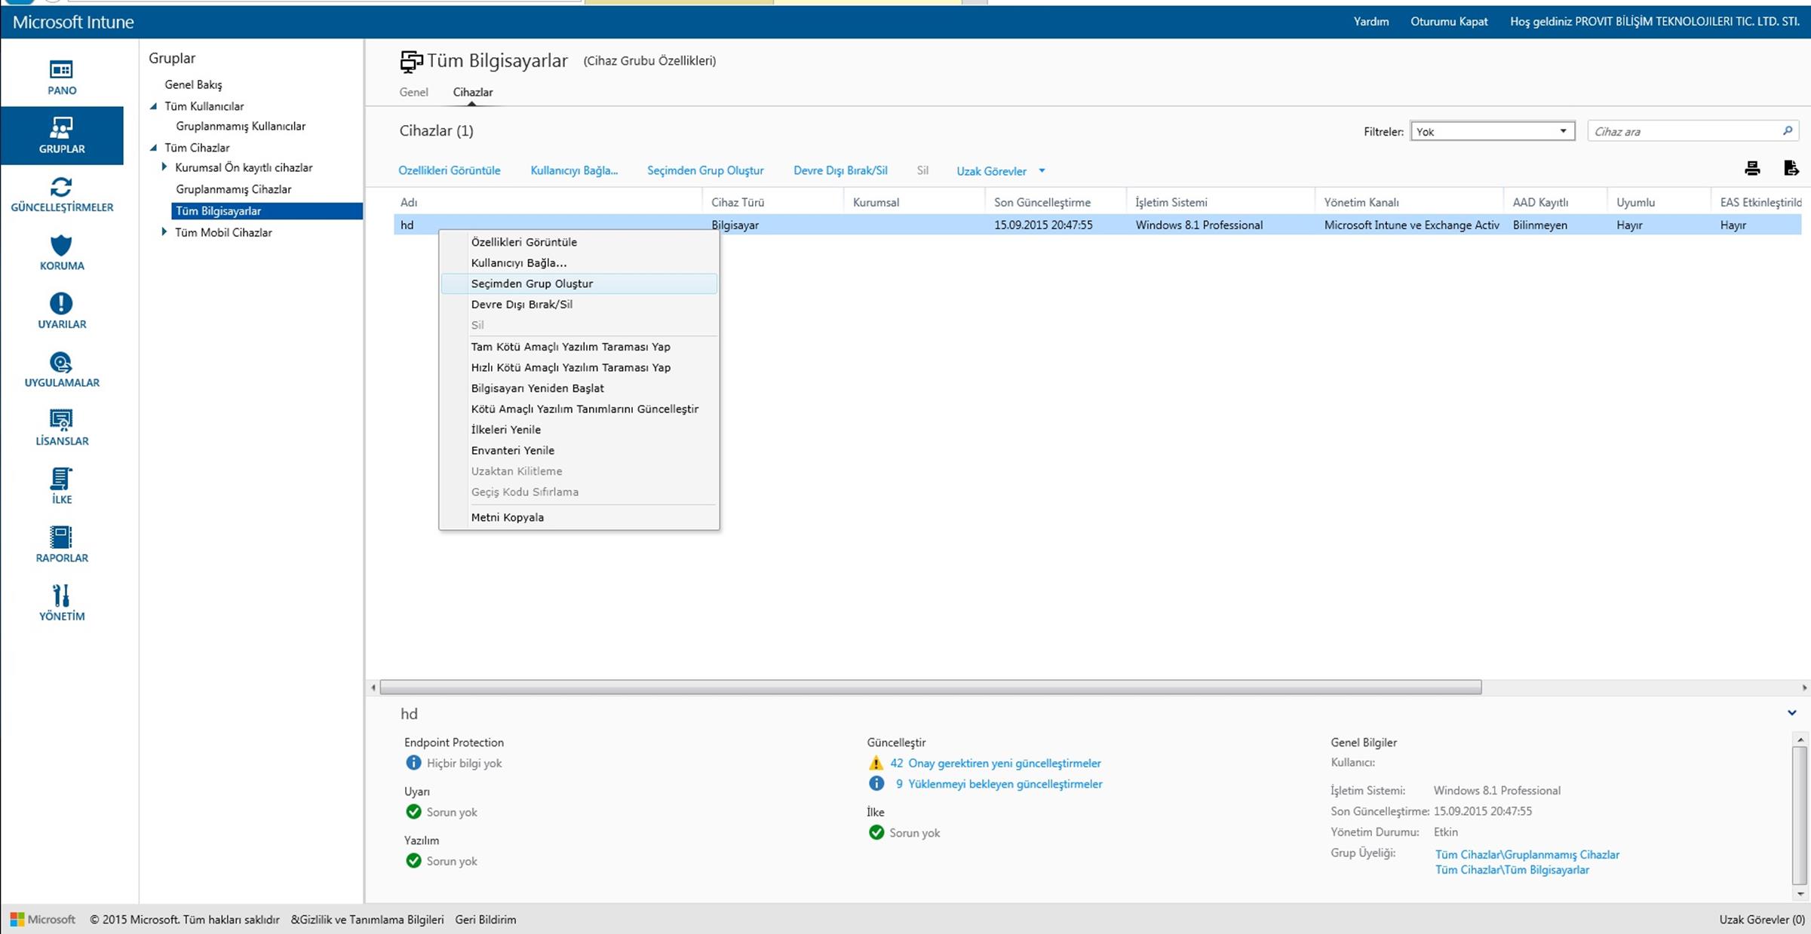1811x934 pixels.
Task: Switch to the Cihazlar tab
Action: tap(473, 92)
